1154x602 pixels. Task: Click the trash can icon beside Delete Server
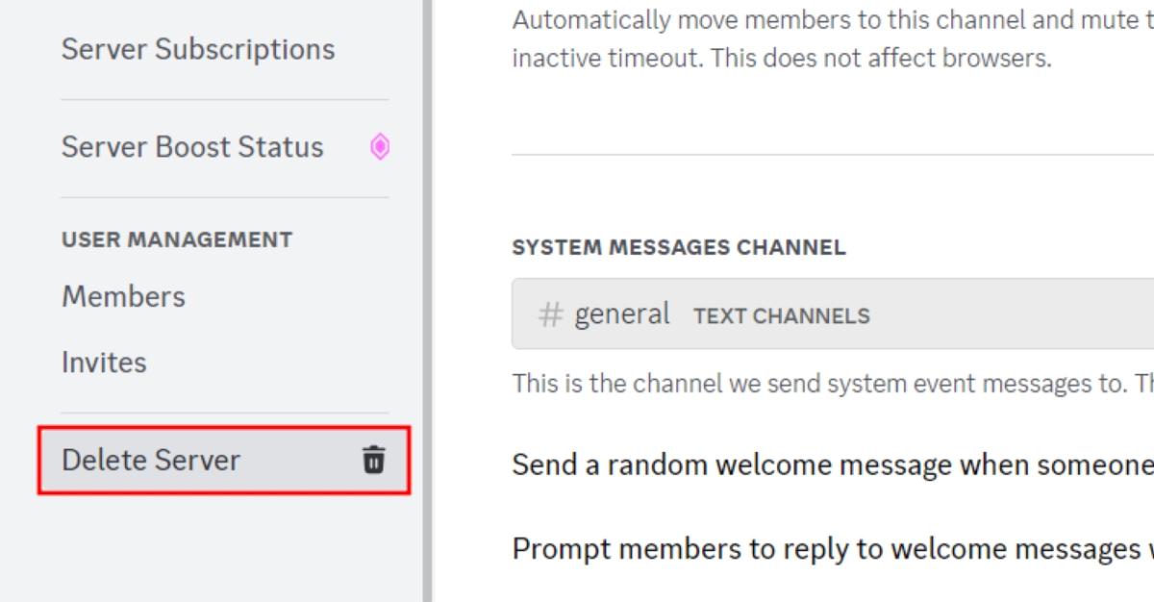tap(373, 460)
